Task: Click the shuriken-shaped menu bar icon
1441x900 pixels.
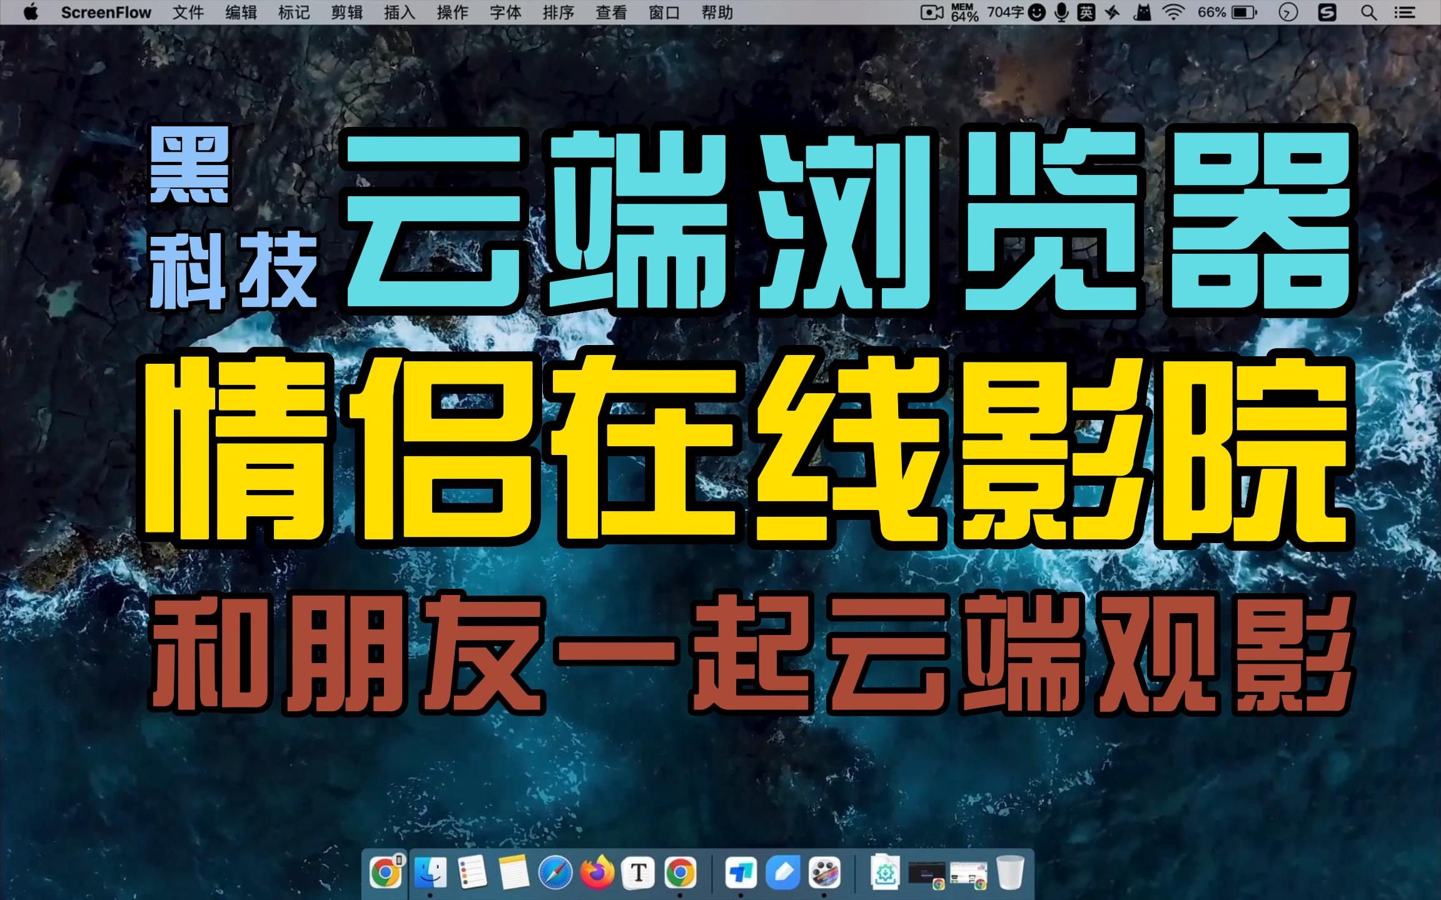Action: coord(1112,12)
